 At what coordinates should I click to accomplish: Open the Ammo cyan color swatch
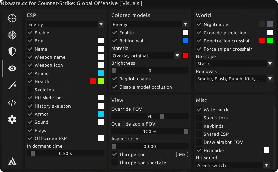101,73
